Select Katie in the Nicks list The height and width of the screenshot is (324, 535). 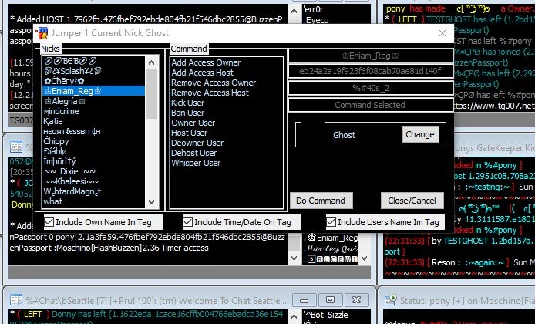53,121
